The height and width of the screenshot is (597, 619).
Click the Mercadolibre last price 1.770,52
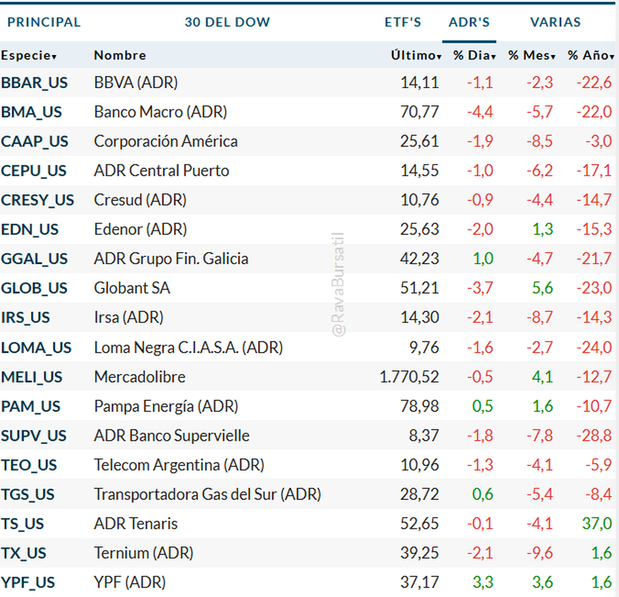(409, 377)
